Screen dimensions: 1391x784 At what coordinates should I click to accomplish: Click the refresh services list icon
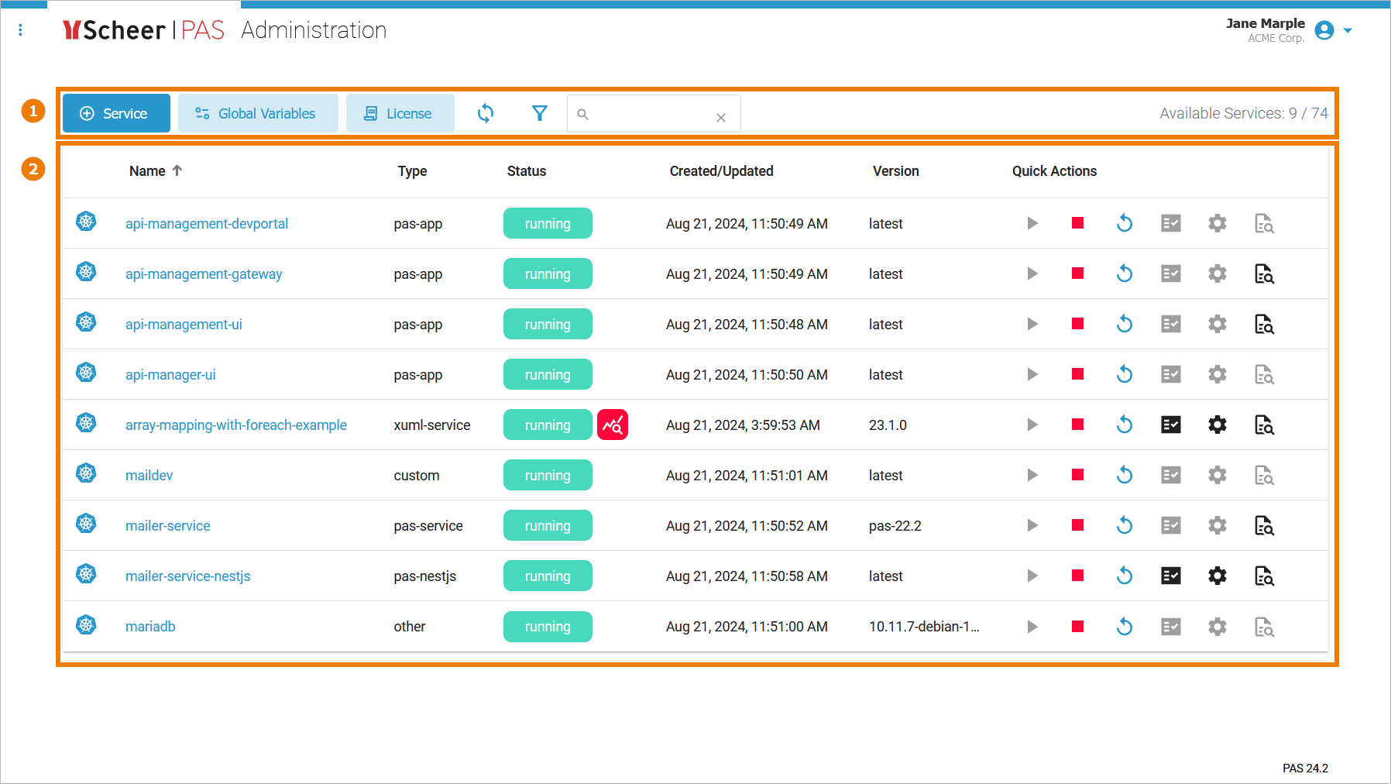pyautogui.click(x=486, y=114)
